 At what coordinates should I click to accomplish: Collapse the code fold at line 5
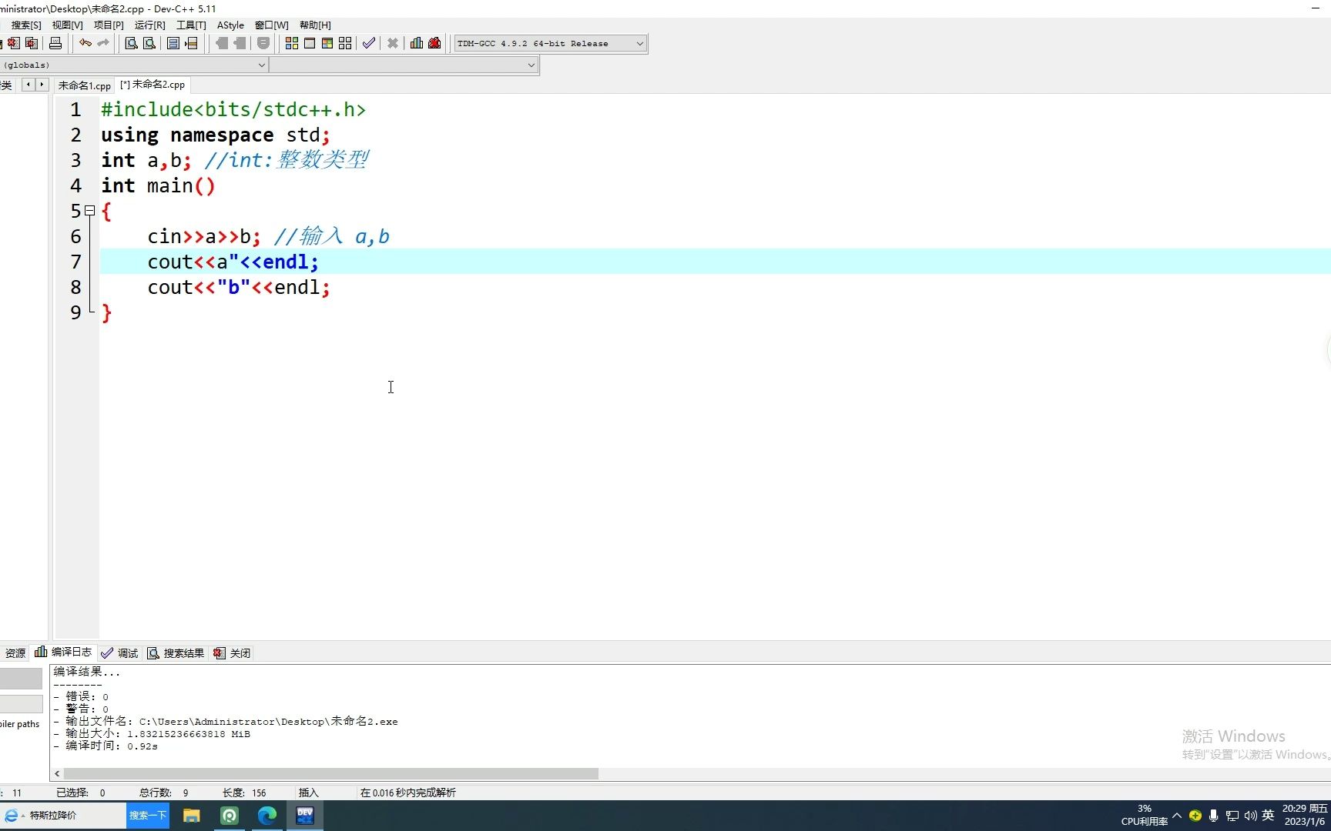click(x=89, y=210)
